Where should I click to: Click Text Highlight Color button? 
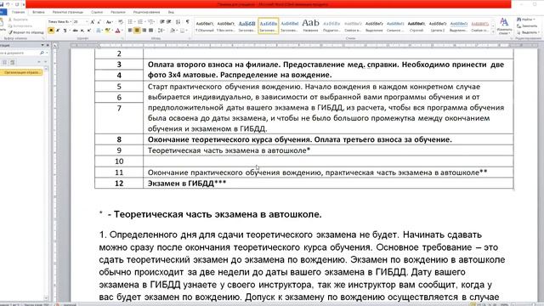107,31
